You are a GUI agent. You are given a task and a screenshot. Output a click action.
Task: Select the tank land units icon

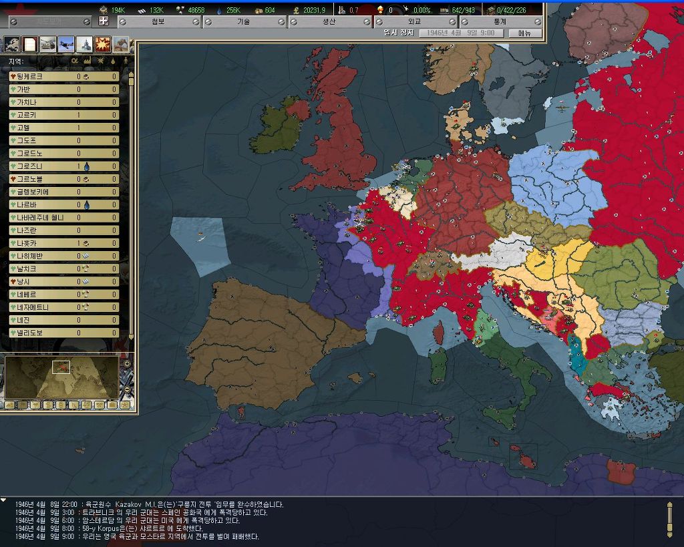(x=48, y=45)
